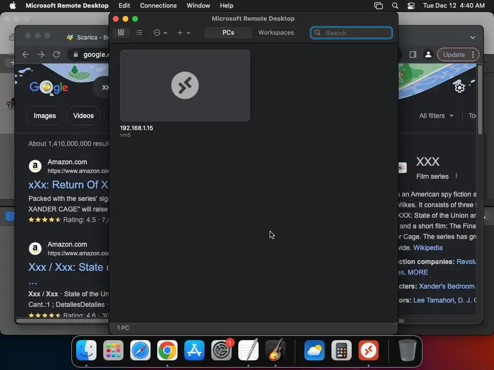Open the xXx: Return Of X Amazon result
The height and width of the screenshot is (370, 494).
point(69,185)
